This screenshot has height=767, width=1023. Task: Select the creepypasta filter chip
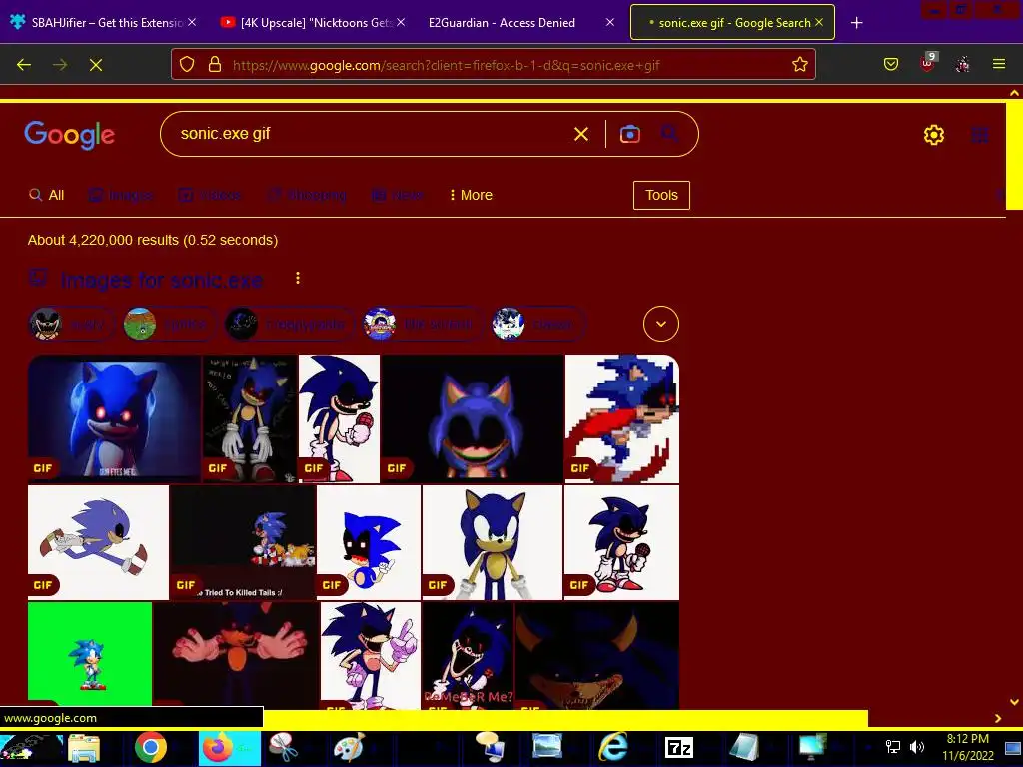pyautogui.click(x=291, y=325)
